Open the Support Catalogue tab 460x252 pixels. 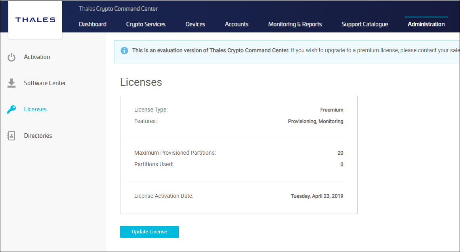point(365,24)
